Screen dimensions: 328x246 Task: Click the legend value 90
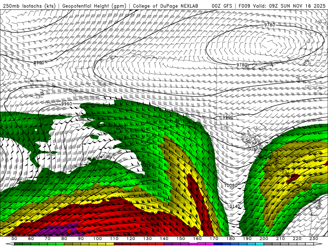pos(81,239)
